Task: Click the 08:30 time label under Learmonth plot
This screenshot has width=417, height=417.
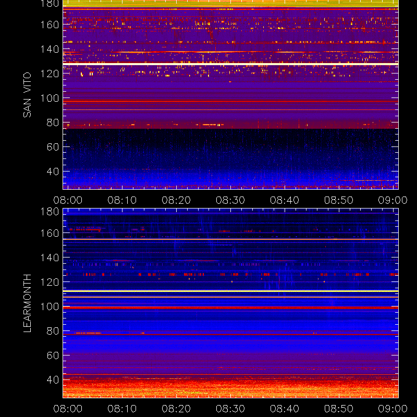Action: coord(230,409)
